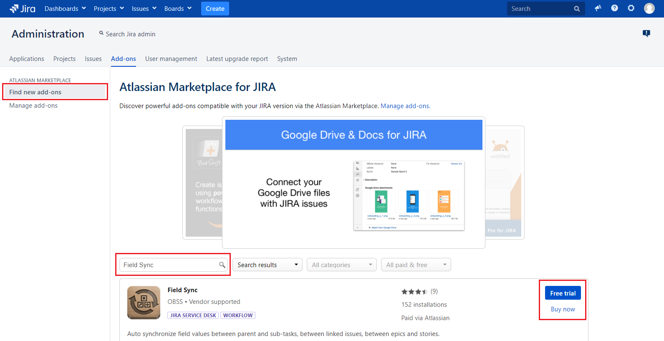
Task: Open the help question mark icon
Action: click(x=614, y=8)
